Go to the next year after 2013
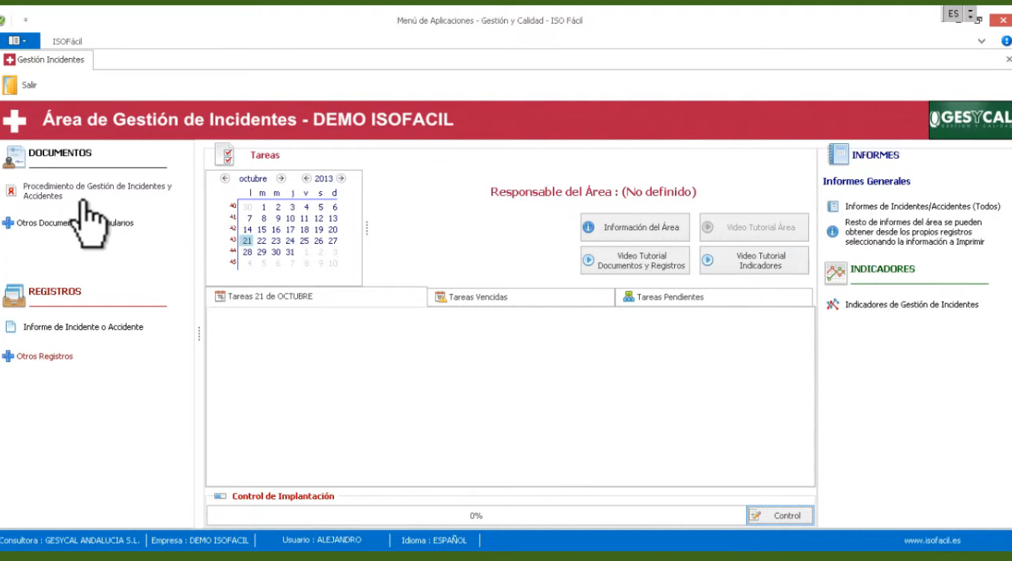 point(341,178)
